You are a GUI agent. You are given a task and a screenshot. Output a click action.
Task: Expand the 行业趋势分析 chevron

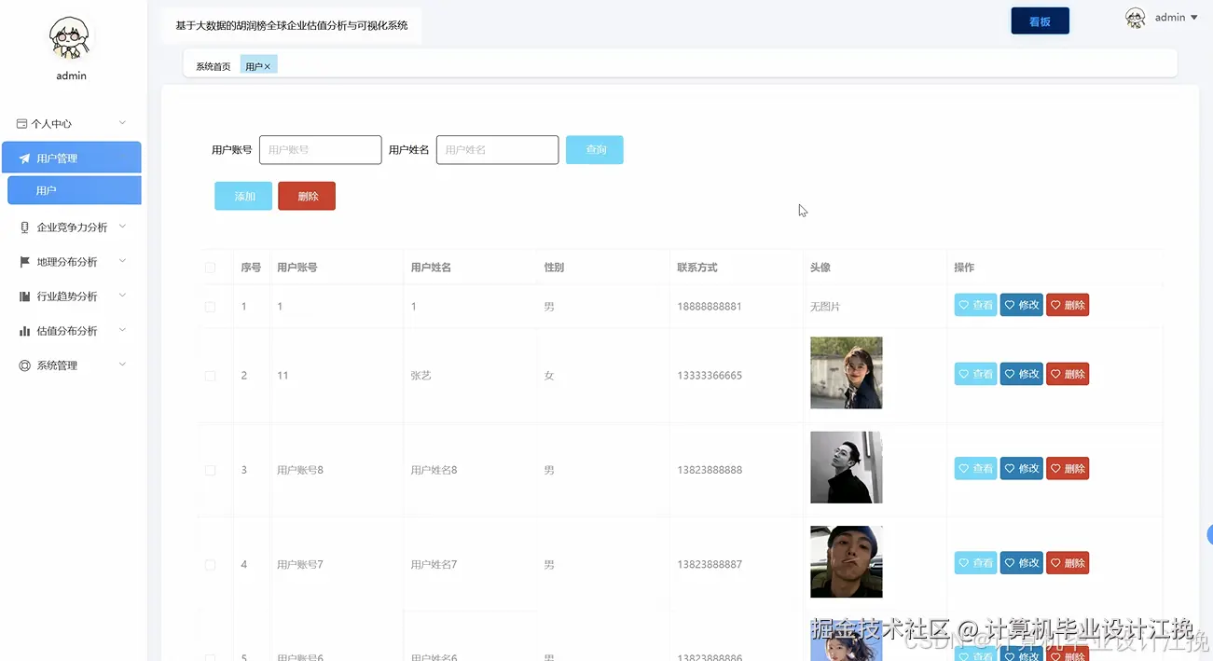[x=122, y=296]
